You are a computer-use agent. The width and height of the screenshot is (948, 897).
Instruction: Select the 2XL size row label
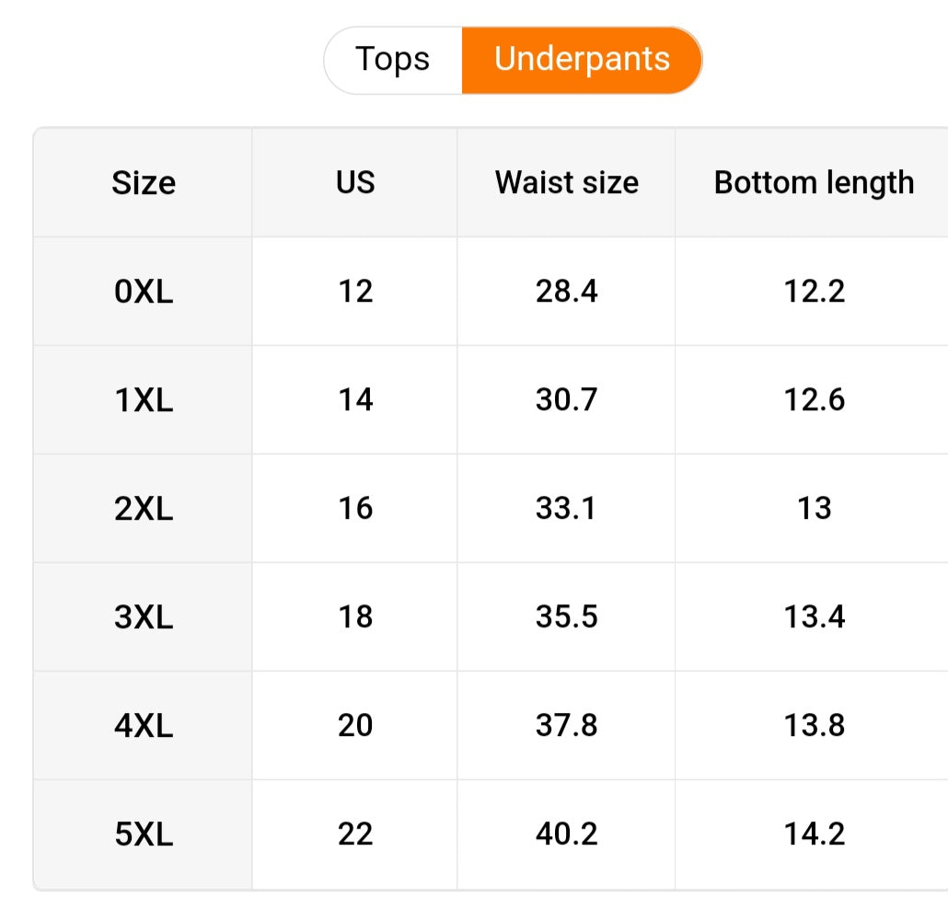coord(144,509)
